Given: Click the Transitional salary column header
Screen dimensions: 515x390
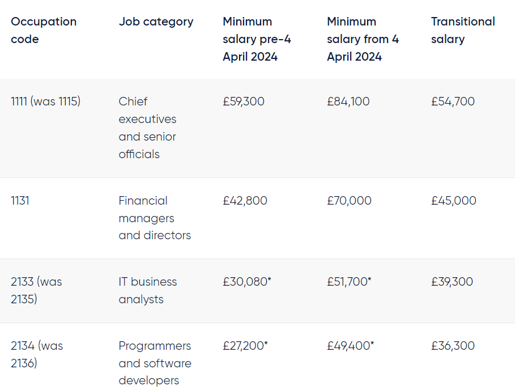Looking at the screenshot, I should pyautogui.click(x=463, y=30).
